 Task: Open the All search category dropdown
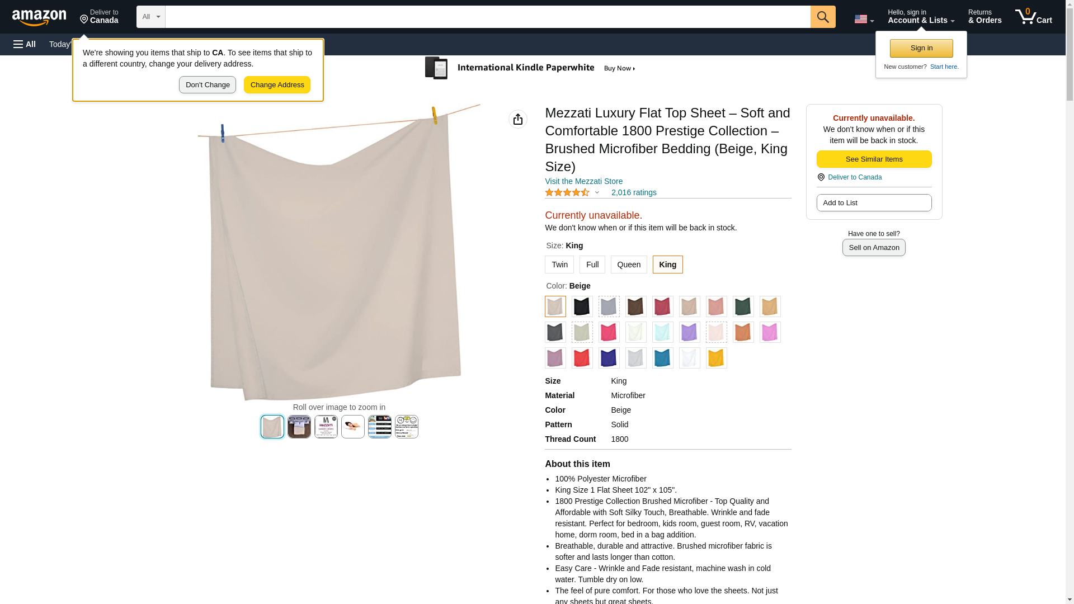[x=150, y=17]
